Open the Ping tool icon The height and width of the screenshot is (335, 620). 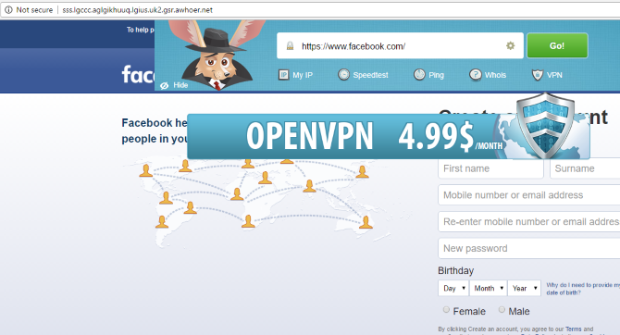pyautogui.click(x=419, y=74)
